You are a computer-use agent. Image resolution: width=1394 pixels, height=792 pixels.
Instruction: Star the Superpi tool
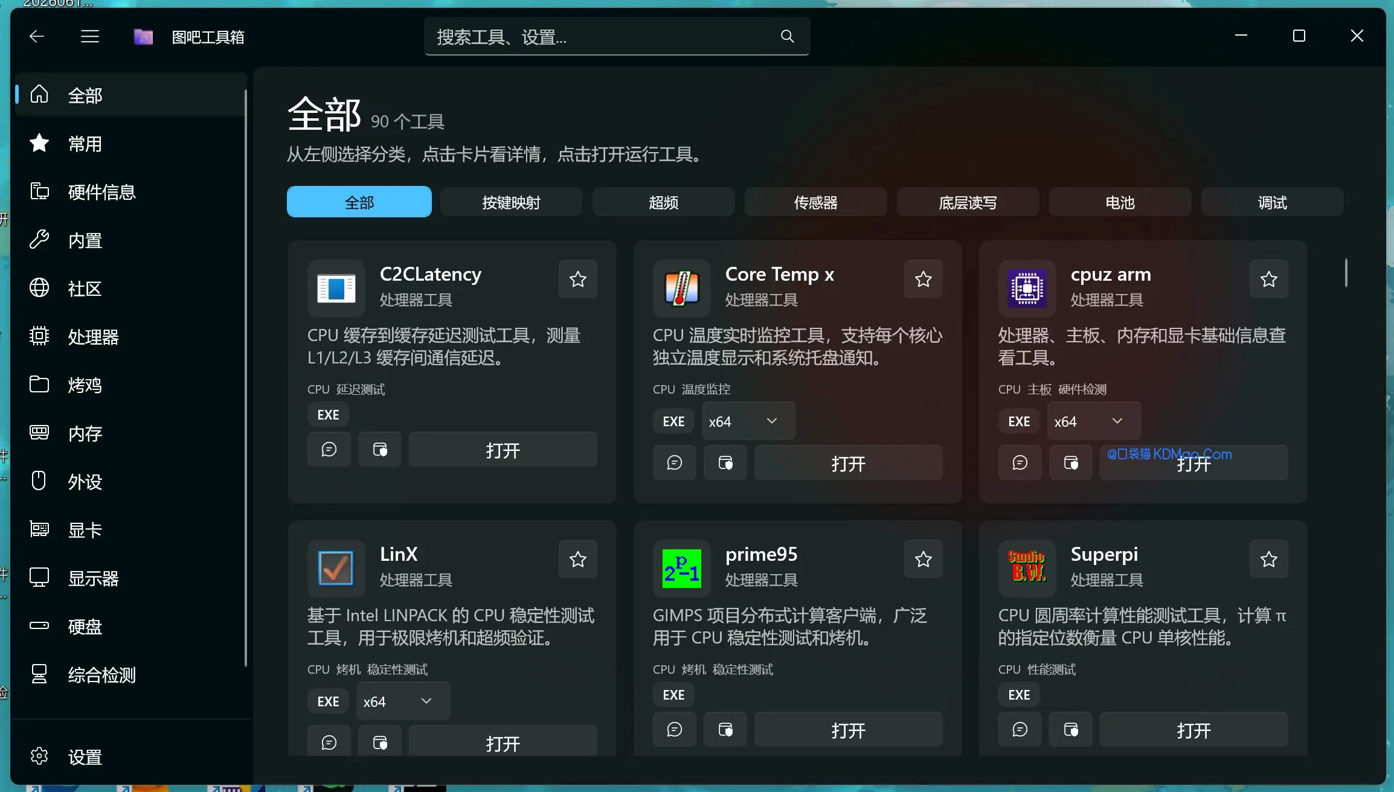1269,559
